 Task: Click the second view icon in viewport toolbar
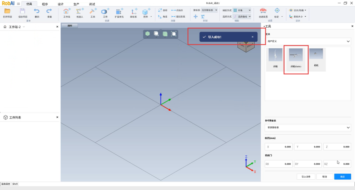point(156,34)
